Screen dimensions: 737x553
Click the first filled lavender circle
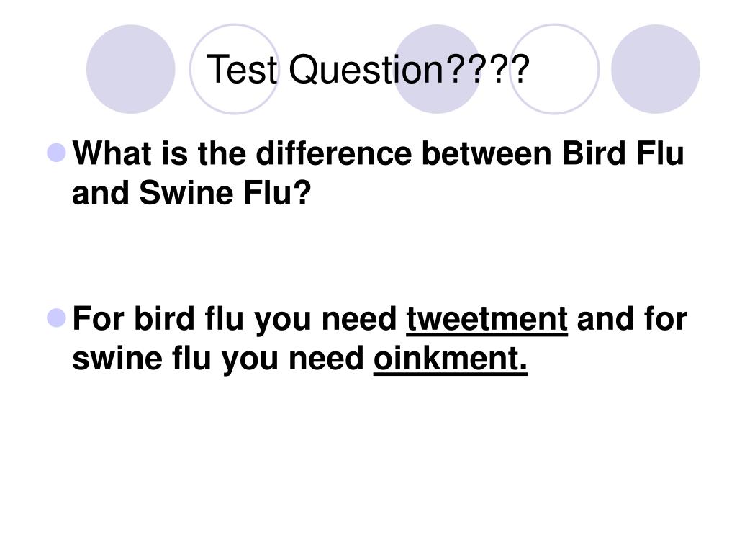tap(131, 69)
